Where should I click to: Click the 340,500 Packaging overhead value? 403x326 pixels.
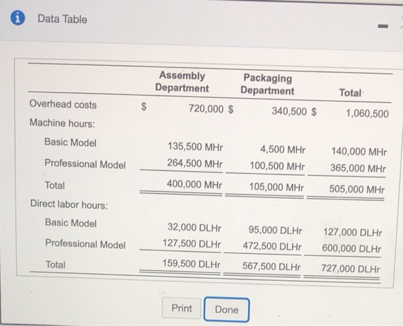pyautogui.click(x=290, y=111)
